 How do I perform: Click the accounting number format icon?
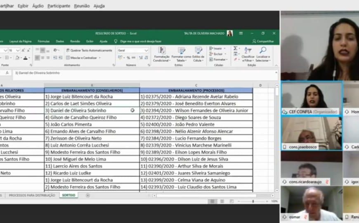click(x=120, y=58)
